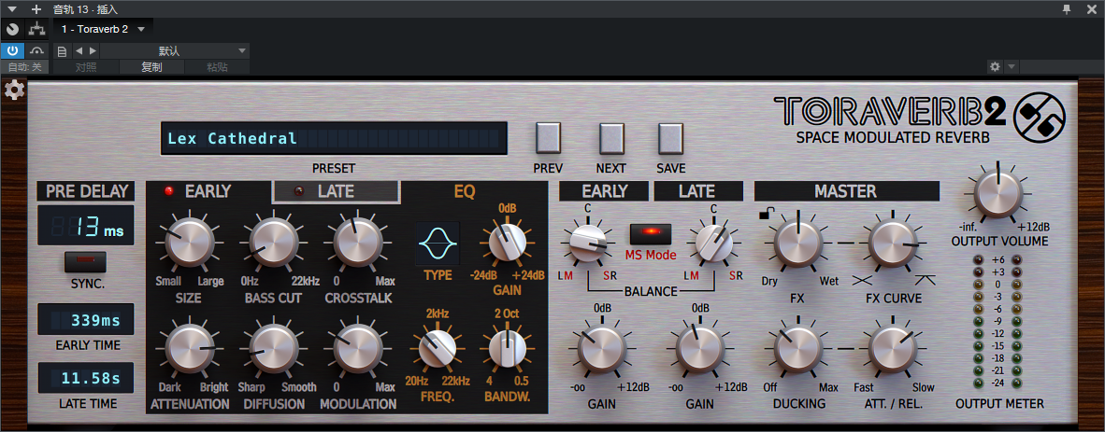The width and height of the screenshot is (1105, 432).
Task: Switch to the LATE reverb tab
Action: point(337,191)
